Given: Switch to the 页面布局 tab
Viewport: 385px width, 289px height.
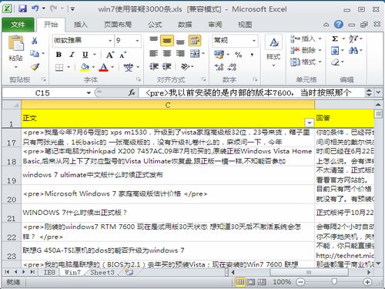Looking at the screenshot, I should click(x=118, y=25).
